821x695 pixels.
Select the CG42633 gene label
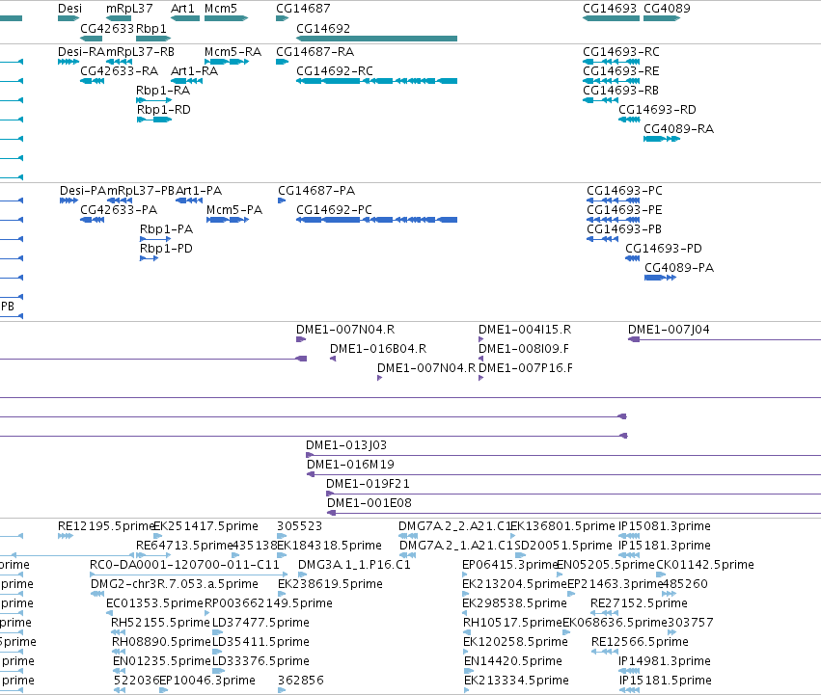(107, 28)
